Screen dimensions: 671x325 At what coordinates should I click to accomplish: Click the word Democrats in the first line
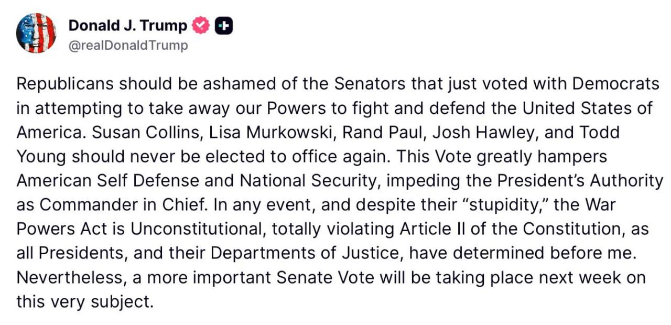tap(615, 84)
